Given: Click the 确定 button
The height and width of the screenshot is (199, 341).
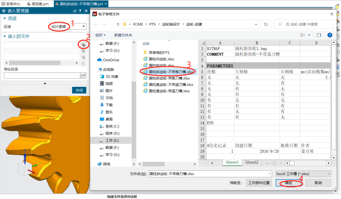Looking at the screenshot, I should click(x=289, y=183).
